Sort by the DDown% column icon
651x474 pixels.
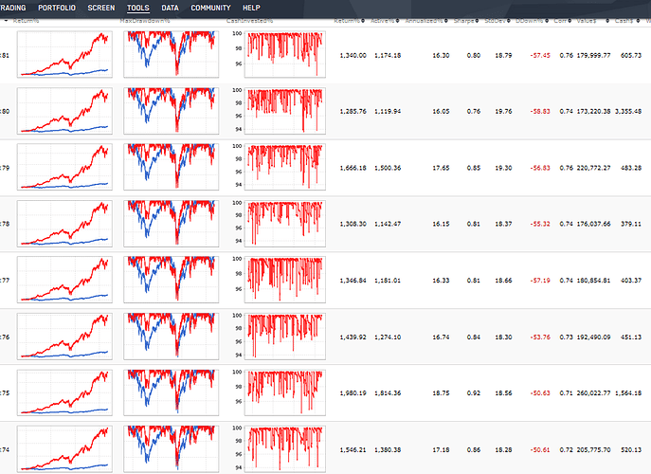click(x=547, y=21)
